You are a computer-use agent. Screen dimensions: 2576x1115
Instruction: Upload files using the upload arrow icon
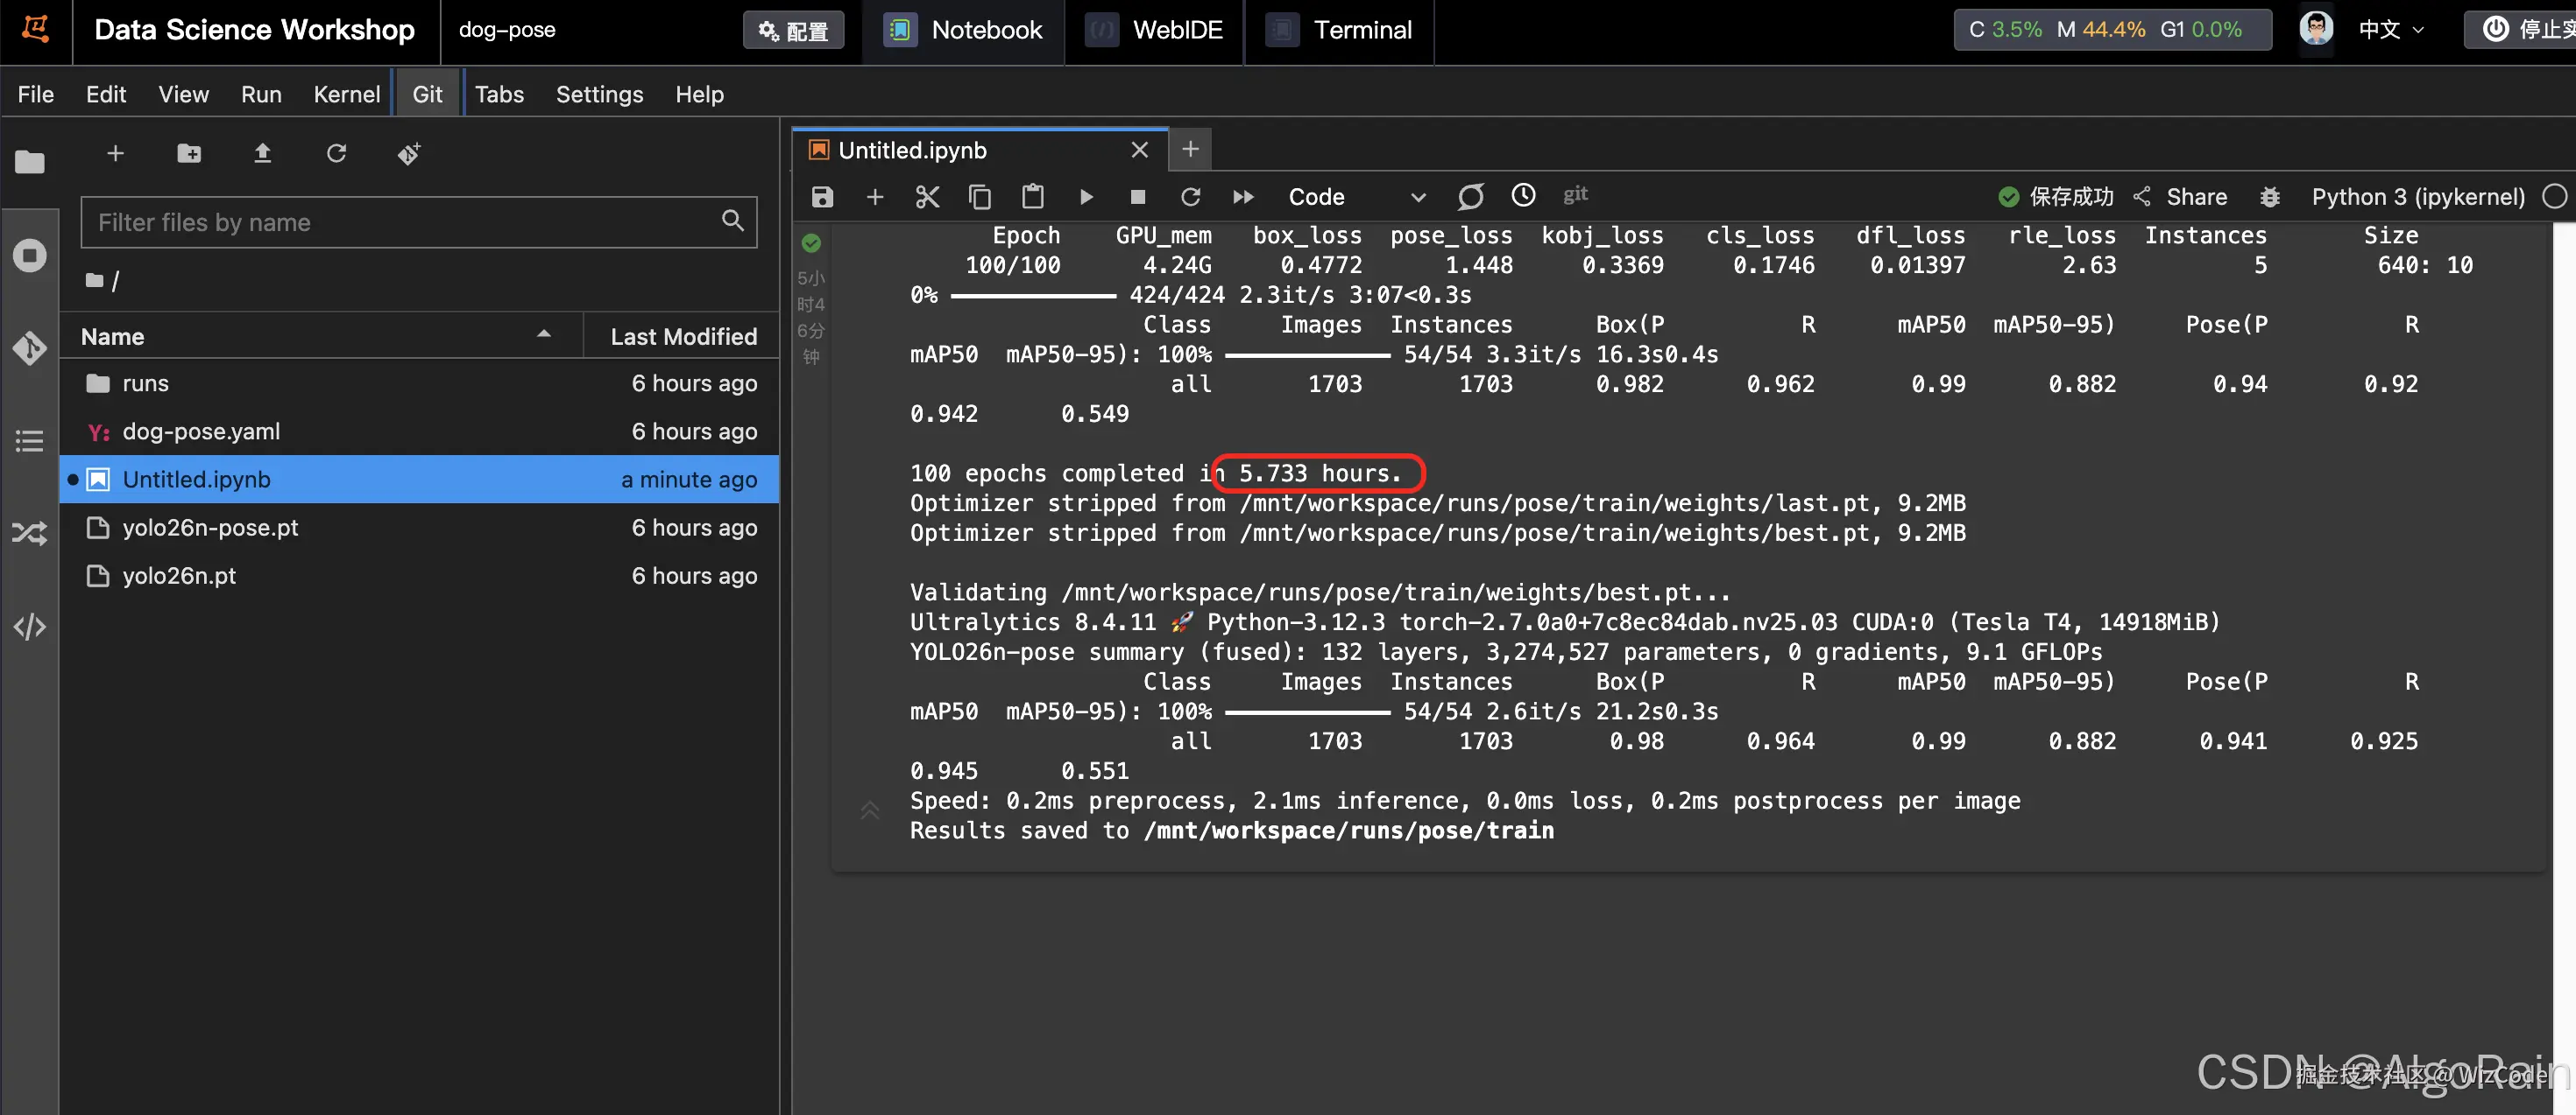click(262, 153)
